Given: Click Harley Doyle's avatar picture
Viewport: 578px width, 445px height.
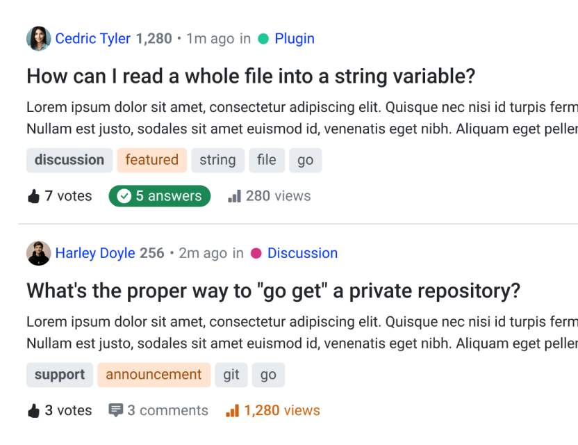Looking at the screenshot, I should tap(38, 253).
